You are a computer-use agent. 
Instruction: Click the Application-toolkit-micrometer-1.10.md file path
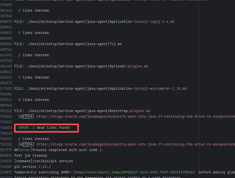(x=100, y=88)
